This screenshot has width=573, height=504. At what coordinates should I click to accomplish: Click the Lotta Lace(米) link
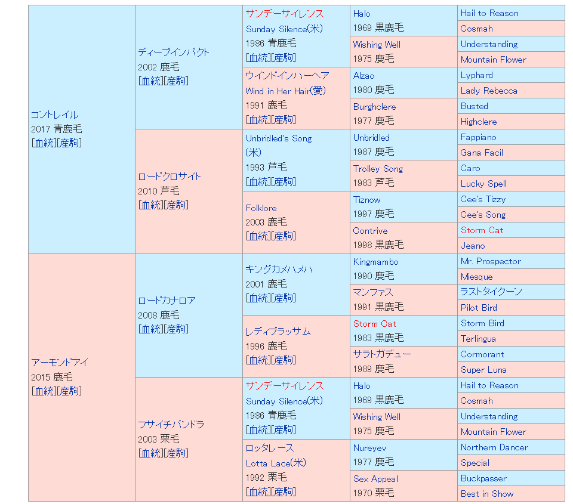point(276,463)
